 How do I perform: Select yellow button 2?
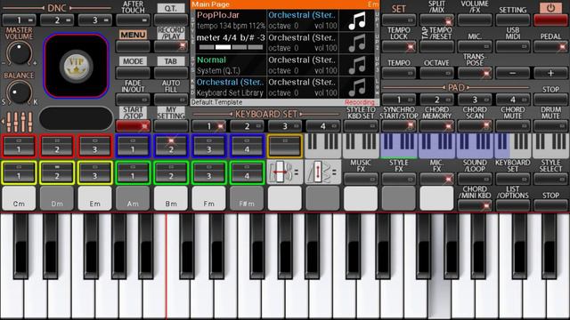coord(57,172)
